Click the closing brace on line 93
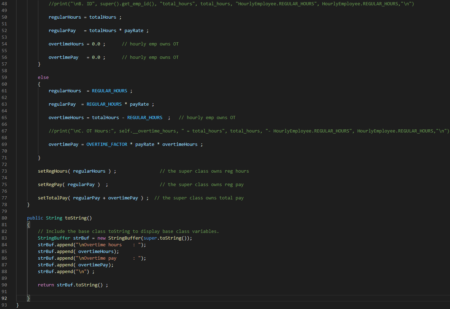This screenshot has width=450, height=309. (18, 305)
